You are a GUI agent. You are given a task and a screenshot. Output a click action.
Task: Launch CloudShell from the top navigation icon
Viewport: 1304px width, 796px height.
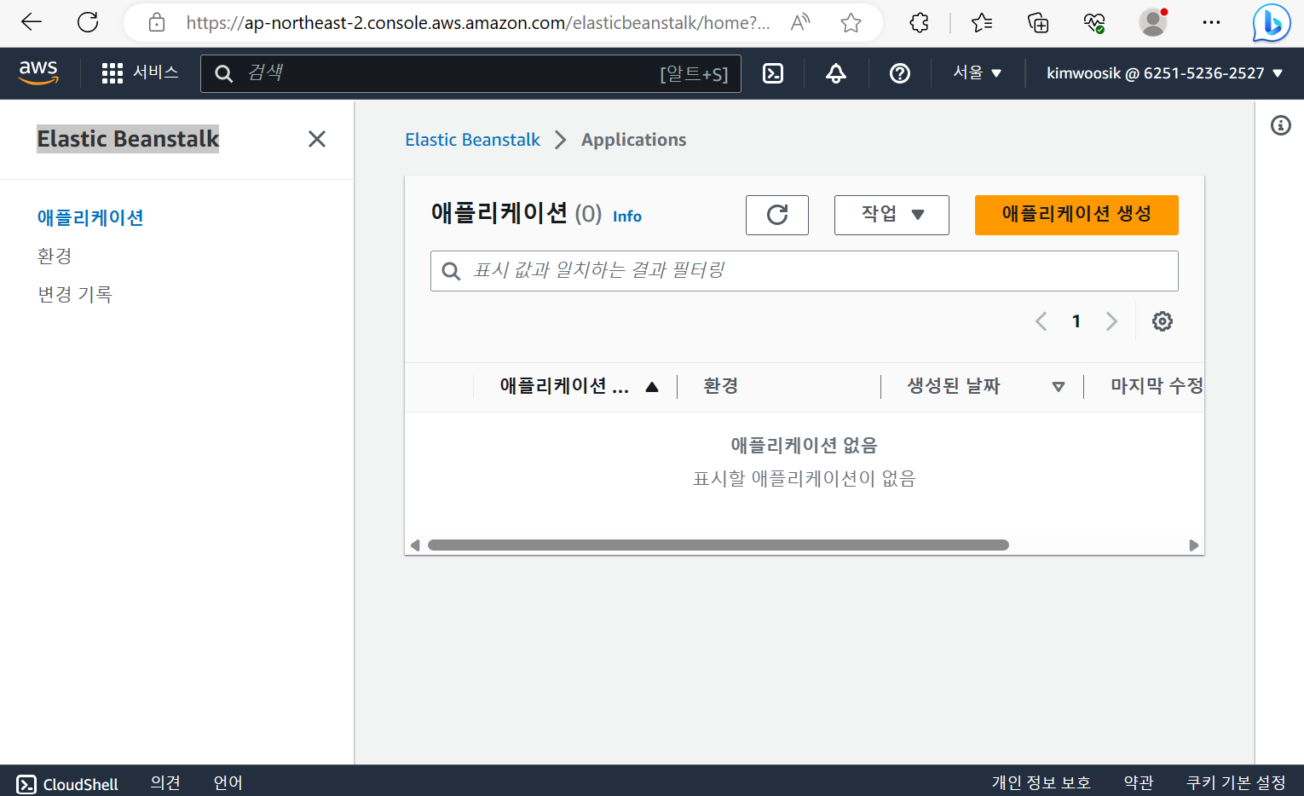(x=773, y=73)
